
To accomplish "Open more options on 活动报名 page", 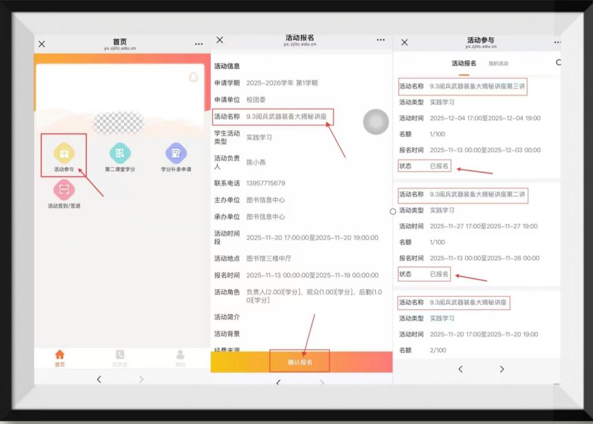I will 380,40.
